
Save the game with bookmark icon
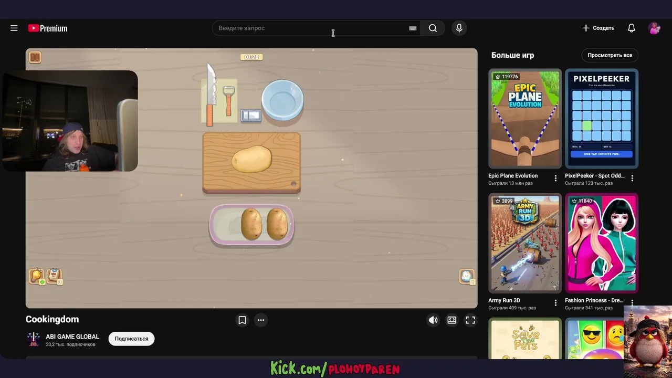(242, 320)
